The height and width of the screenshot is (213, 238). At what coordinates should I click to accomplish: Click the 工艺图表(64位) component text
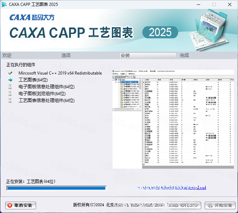point(33,80)
